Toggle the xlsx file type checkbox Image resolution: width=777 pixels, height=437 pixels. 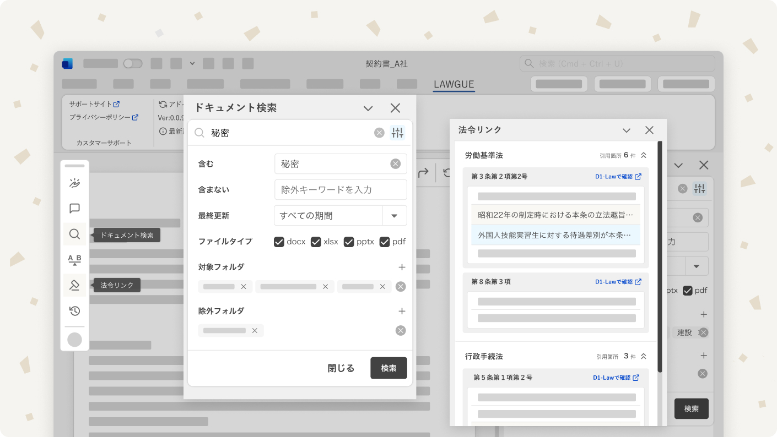pyautogui.click(x=316, y=242)
